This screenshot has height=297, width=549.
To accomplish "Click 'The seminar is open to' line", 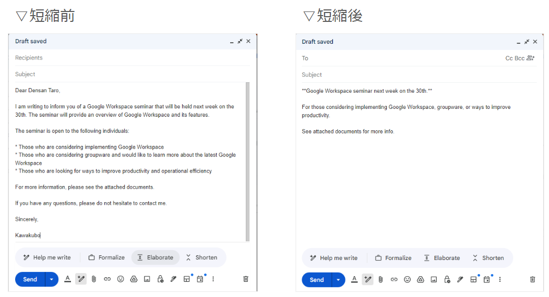I will [72, 131].
